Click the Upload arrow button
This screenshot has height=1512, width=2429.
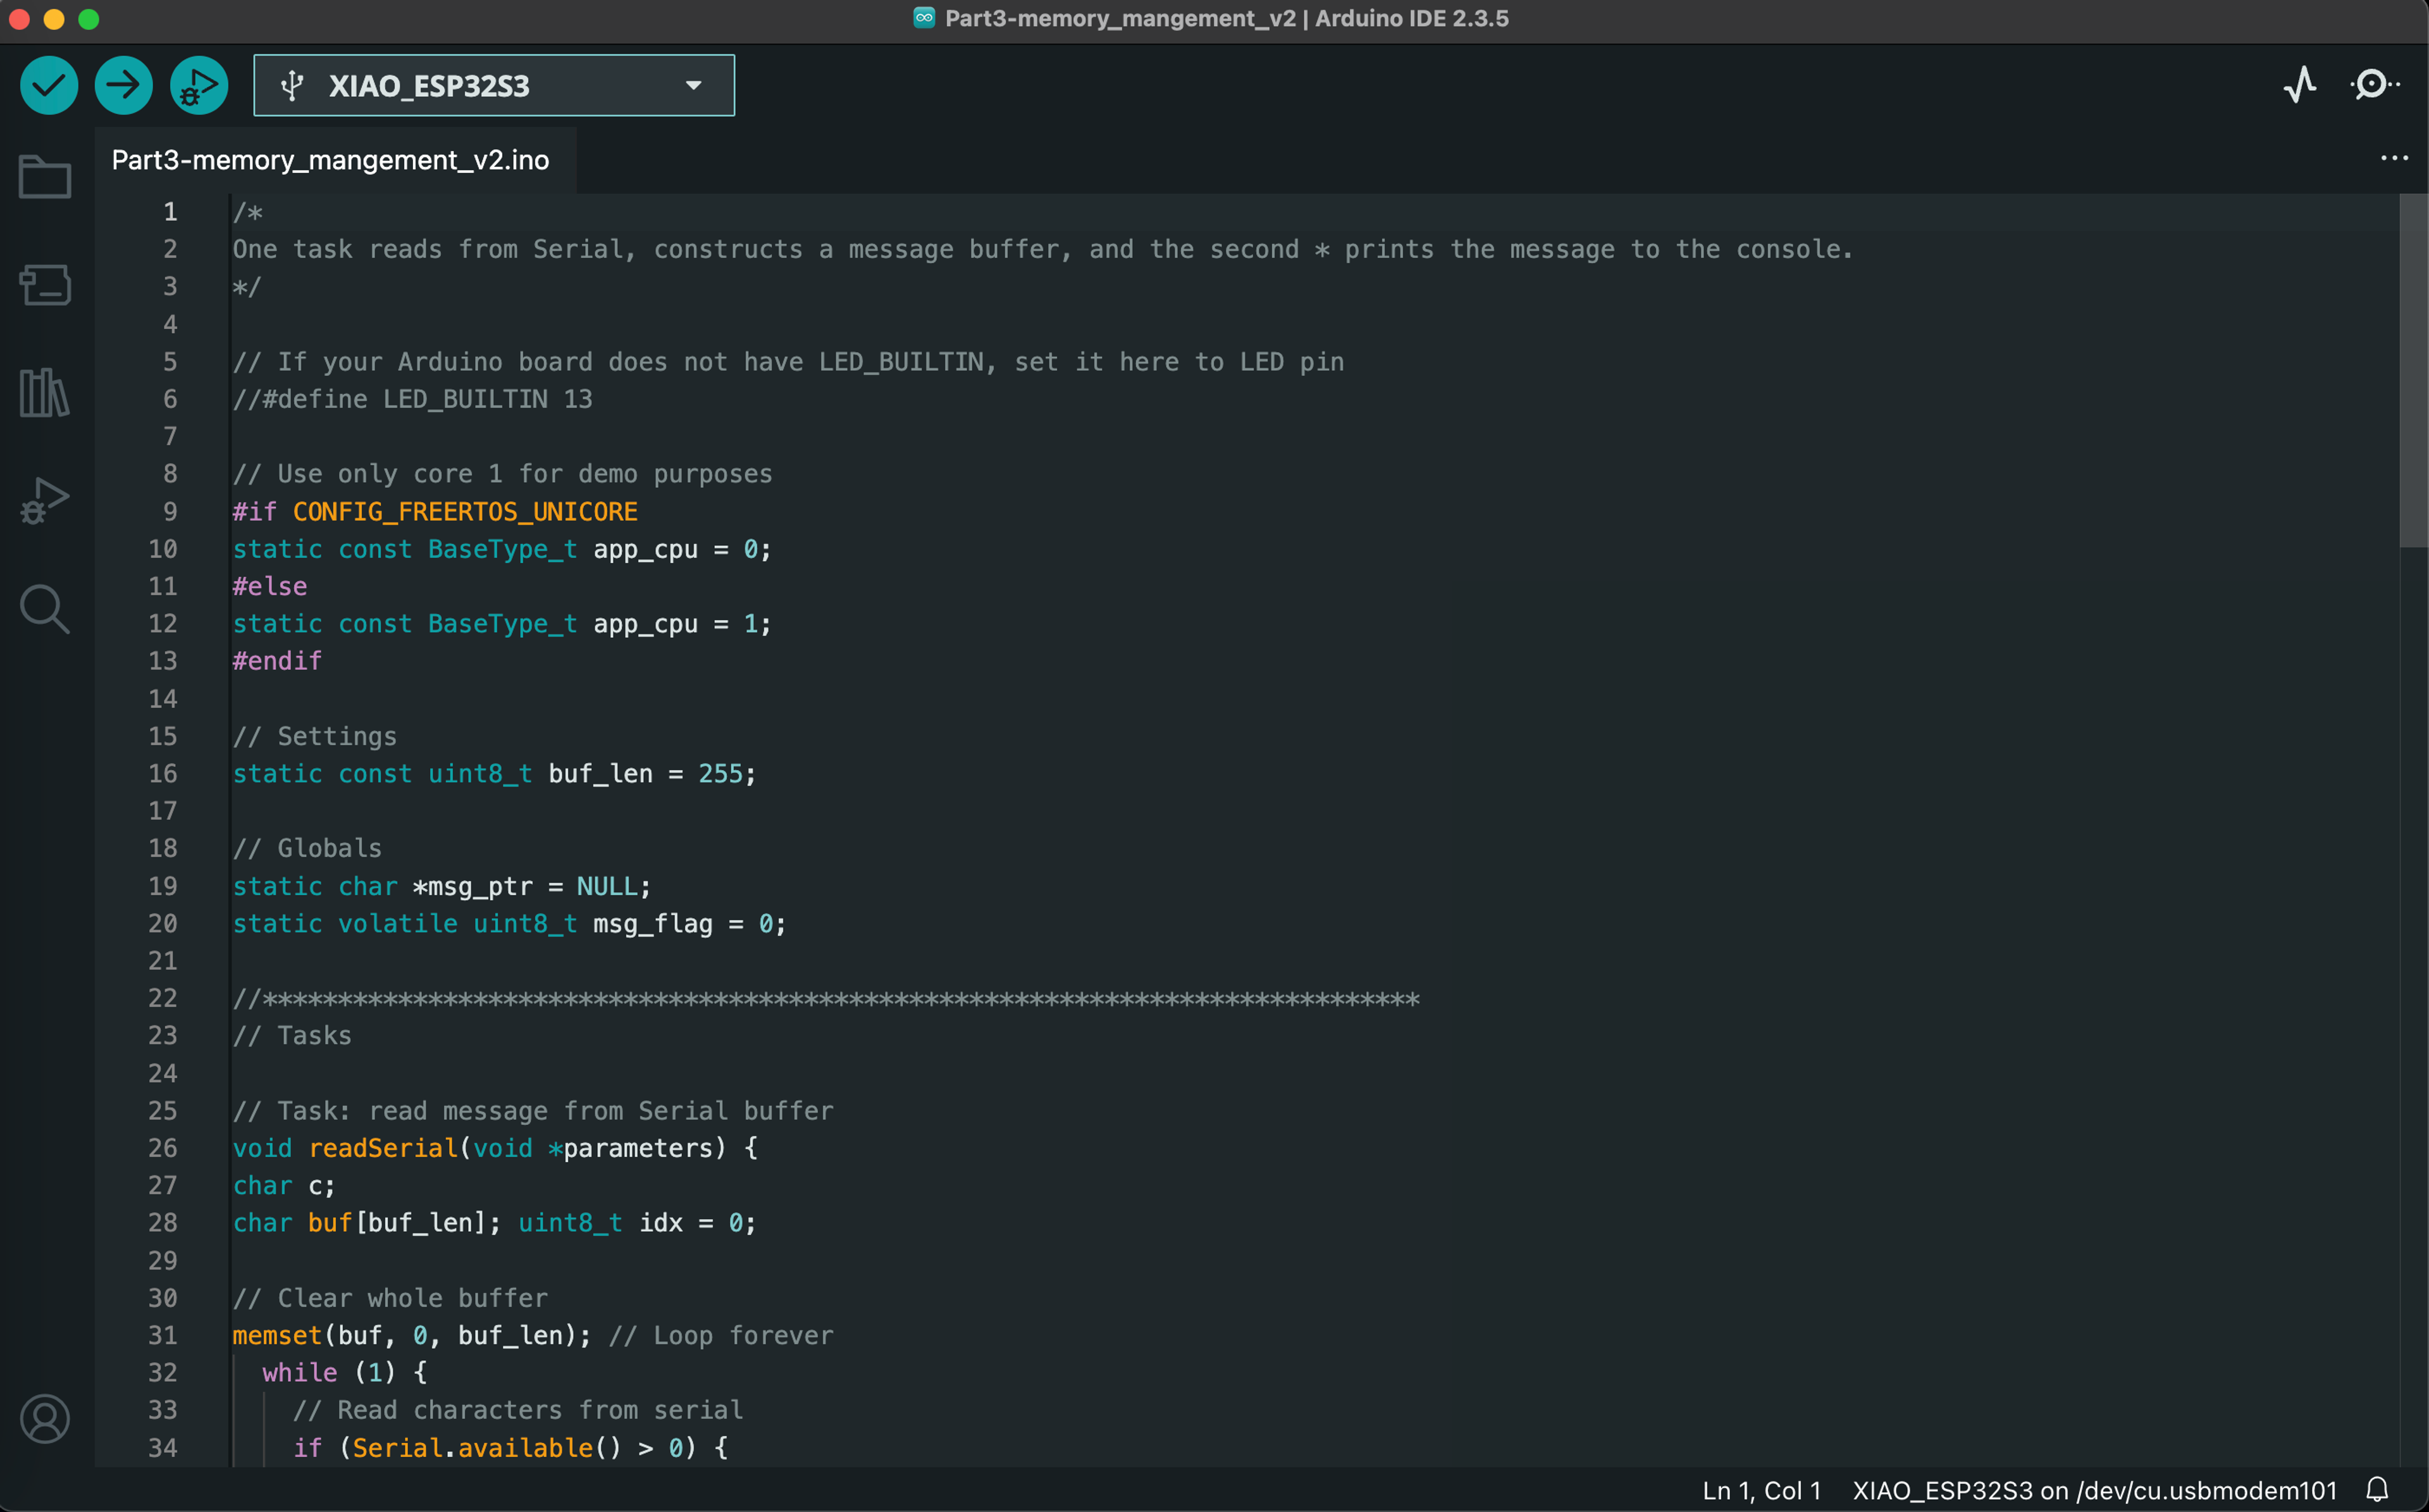pyautogui.click(x=124, y=86)
